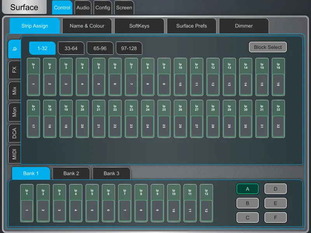Screen dimensions: 311x233
Task: Switch to the SoftKeys tab
Action: (x=139, y=26)
